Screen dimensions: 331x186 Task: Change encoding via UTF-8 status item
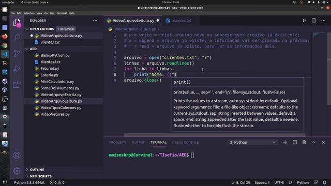(x=279, y=182)
